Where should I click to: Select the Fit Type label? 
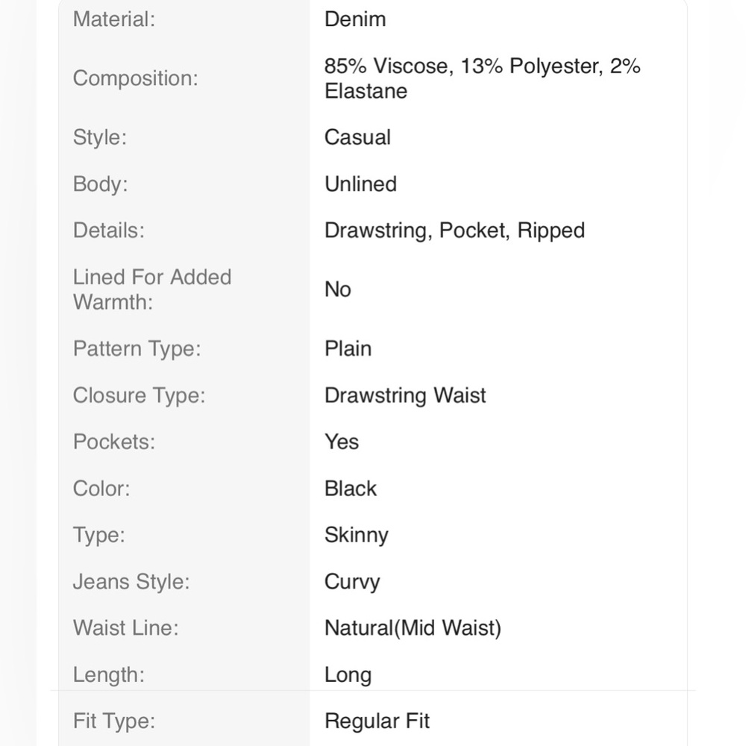click(113, 721)
